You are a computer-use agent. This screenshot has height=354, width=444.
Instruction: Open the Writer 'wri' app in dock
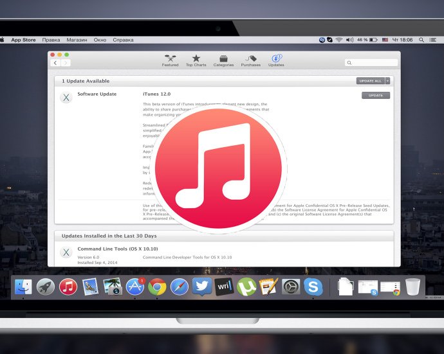click(224, 287)
